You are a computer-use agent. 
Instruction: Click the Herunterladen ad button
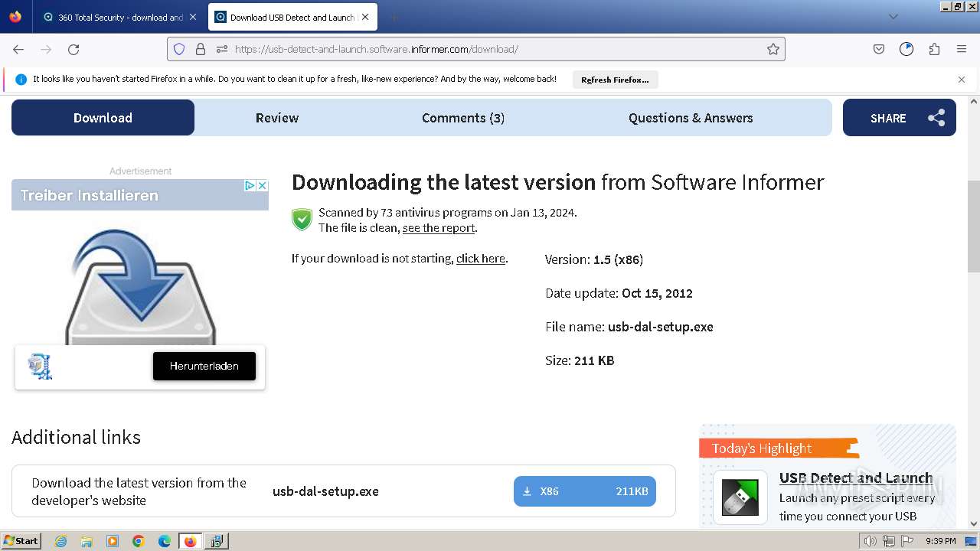click(204, 366)
